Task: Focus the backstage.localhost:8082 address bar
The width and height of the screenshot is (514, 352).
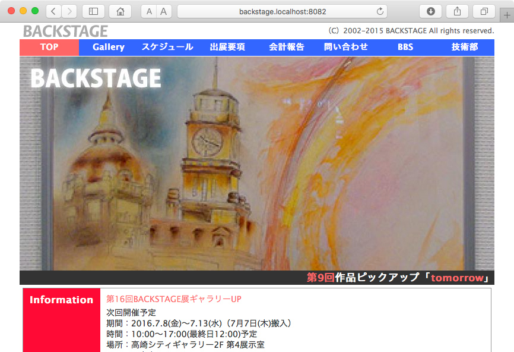Action: [x=283, y=11]
